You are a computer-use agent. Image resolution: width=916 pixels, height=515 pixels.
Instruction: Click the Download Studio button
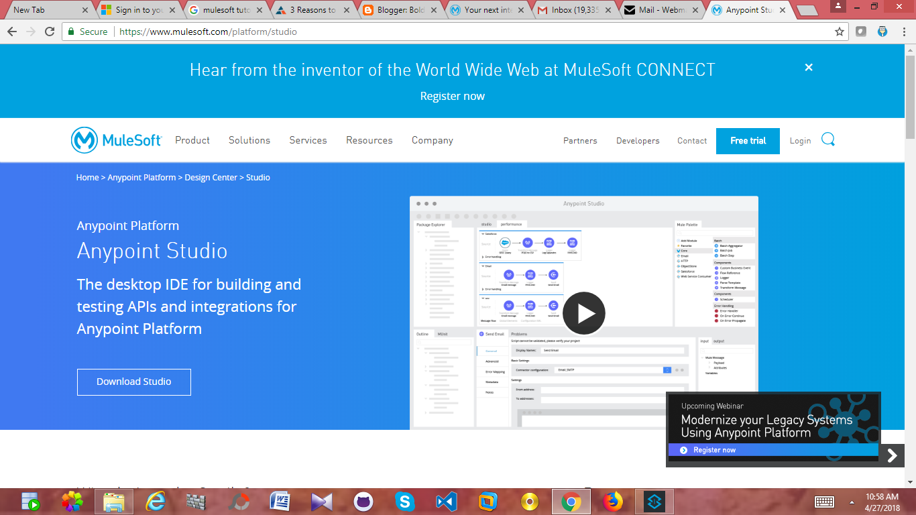coord(134,382)
